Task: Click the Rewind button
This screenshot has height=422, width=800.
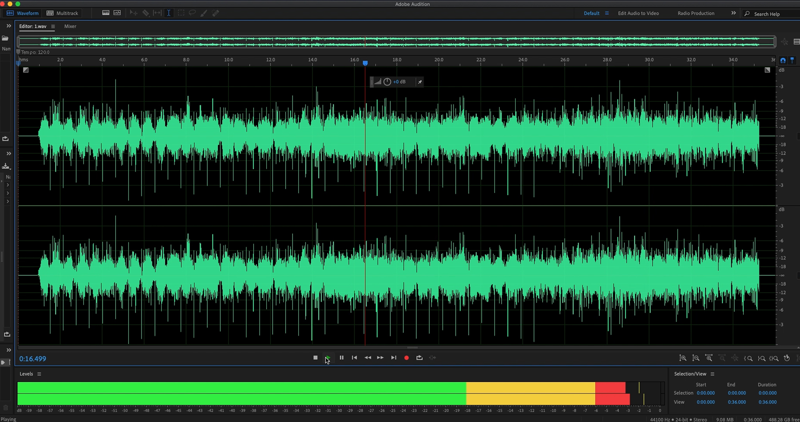Action: point(368,358)
